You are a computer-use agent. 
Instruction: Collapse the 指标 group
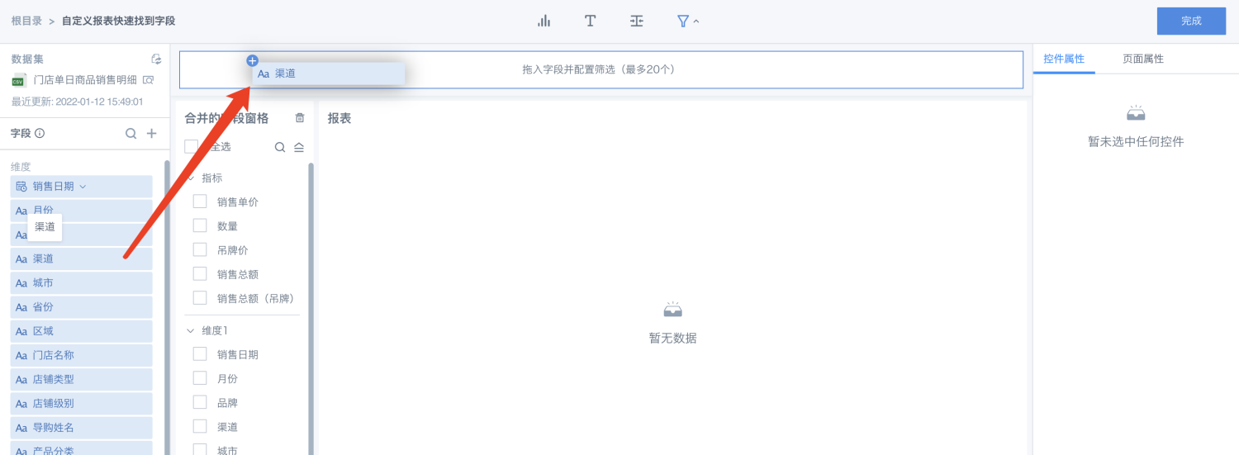192,178
